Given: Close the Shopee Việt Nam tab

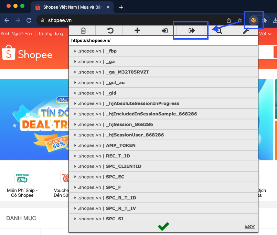Looking at the screenshot, I should (x=108, y=7).
